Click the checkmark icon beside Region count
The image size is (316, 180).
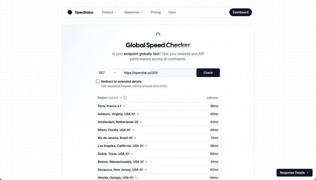(121, 98)
